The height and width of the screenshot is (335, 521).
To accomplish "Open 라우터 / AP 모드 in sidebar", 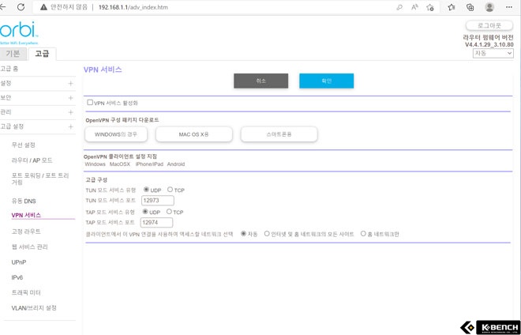I will click(x=32, y=160).
